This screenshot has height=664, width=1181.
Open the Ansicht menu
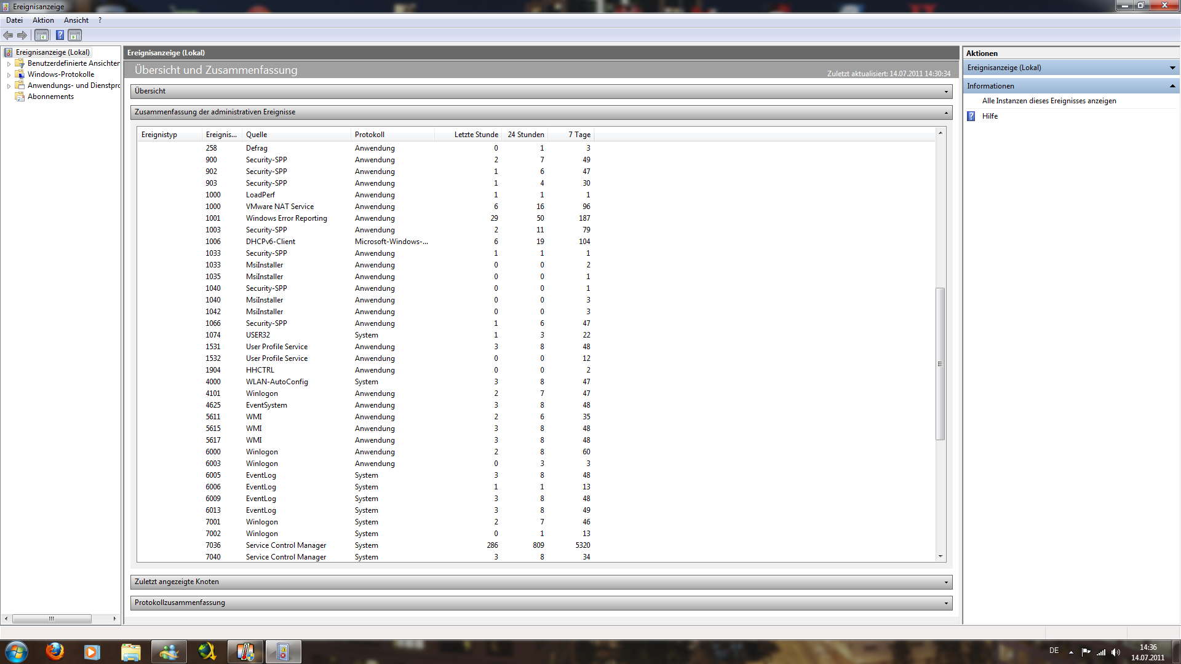coord(76,20)
